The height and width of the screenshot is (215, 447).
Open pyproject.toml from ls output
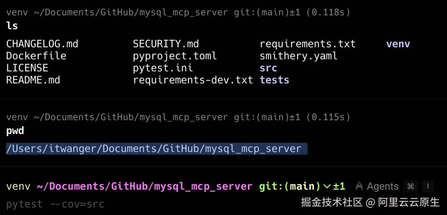click(175, 56)
